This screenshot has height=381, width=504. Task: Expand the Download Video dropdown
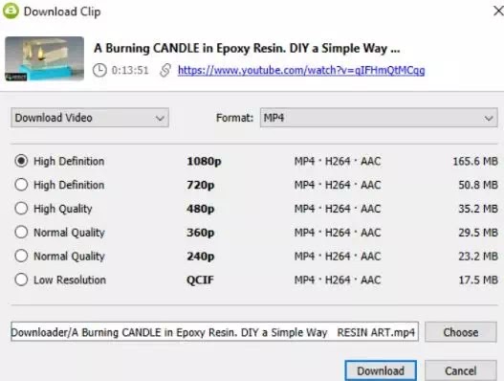tap(90, 118)
